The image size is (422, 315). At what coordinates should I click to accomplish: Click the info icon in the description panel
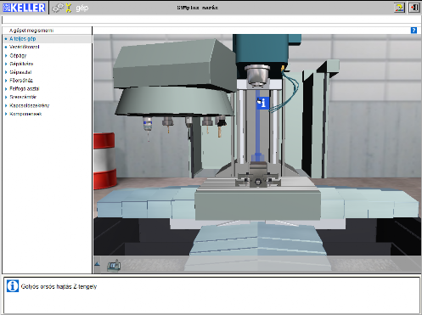(13, 286)
